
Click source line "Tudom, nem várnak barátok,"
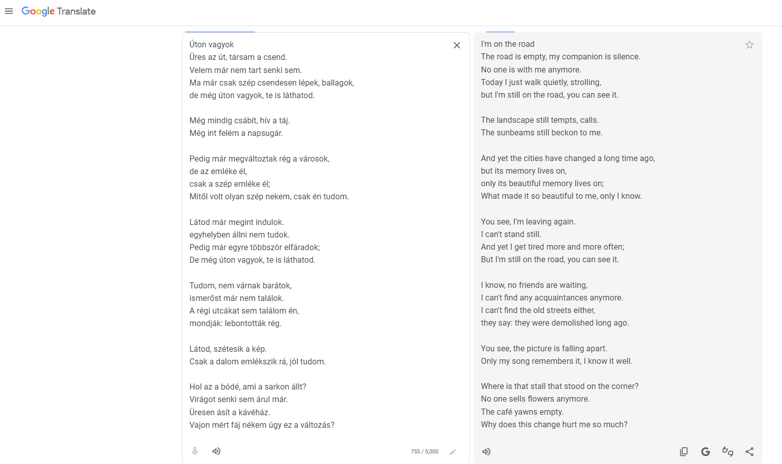coord(240,285)
